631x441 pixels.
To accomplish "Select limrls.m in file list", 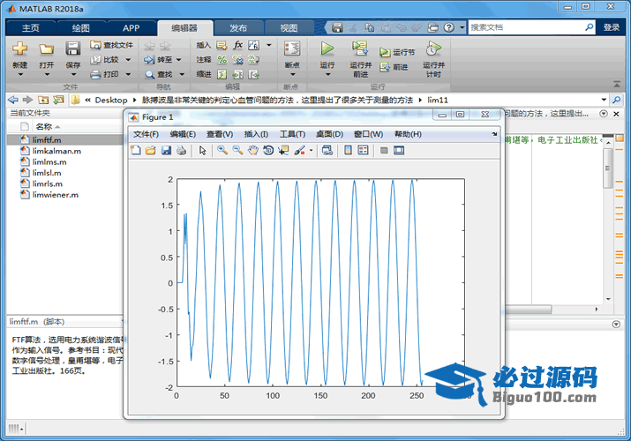I will click(x=48, y=184).
